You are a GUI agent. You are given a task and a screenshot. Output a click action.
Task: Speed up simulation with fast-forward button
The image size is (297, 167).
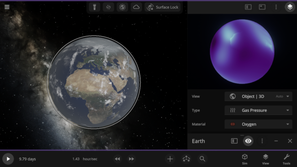tap(131, 159)
